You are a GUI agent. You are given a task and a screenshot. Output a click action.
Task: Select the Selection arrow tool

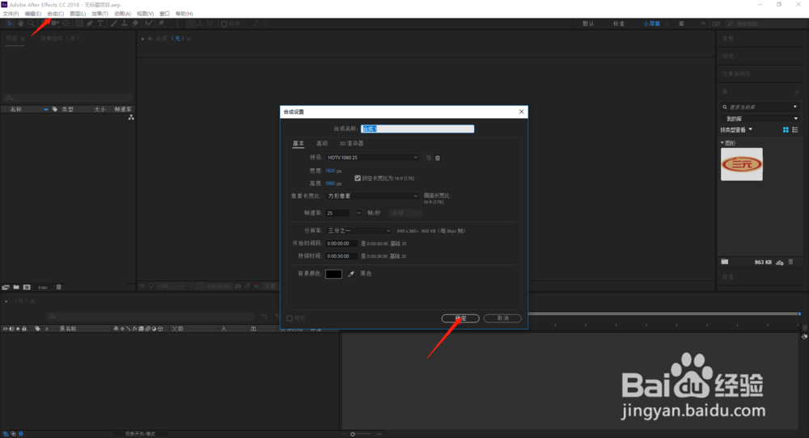(10, 23)
